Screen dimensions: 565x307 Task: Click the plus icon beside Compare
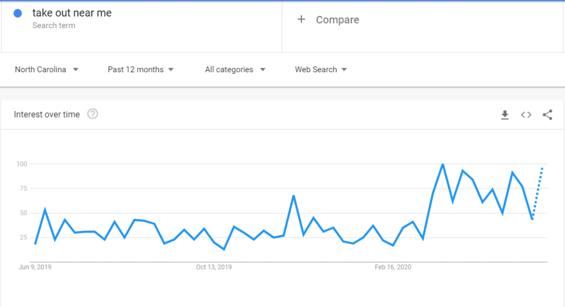point(301,19)
